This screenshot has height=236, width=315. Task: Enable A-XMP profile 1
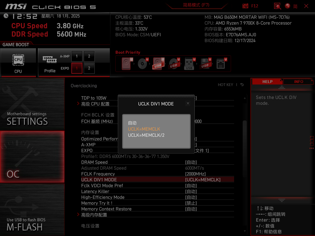point(77,56)
